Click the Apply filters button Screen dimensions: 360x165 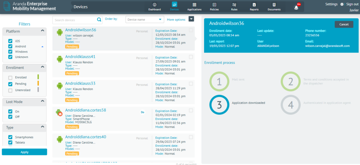[x=24, y=152]
